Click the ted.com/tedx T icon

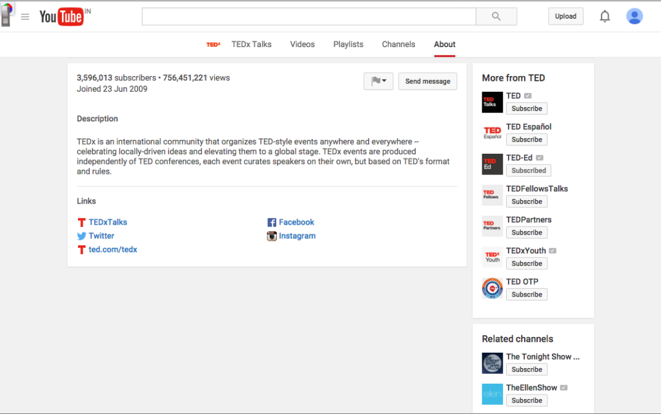82,249
